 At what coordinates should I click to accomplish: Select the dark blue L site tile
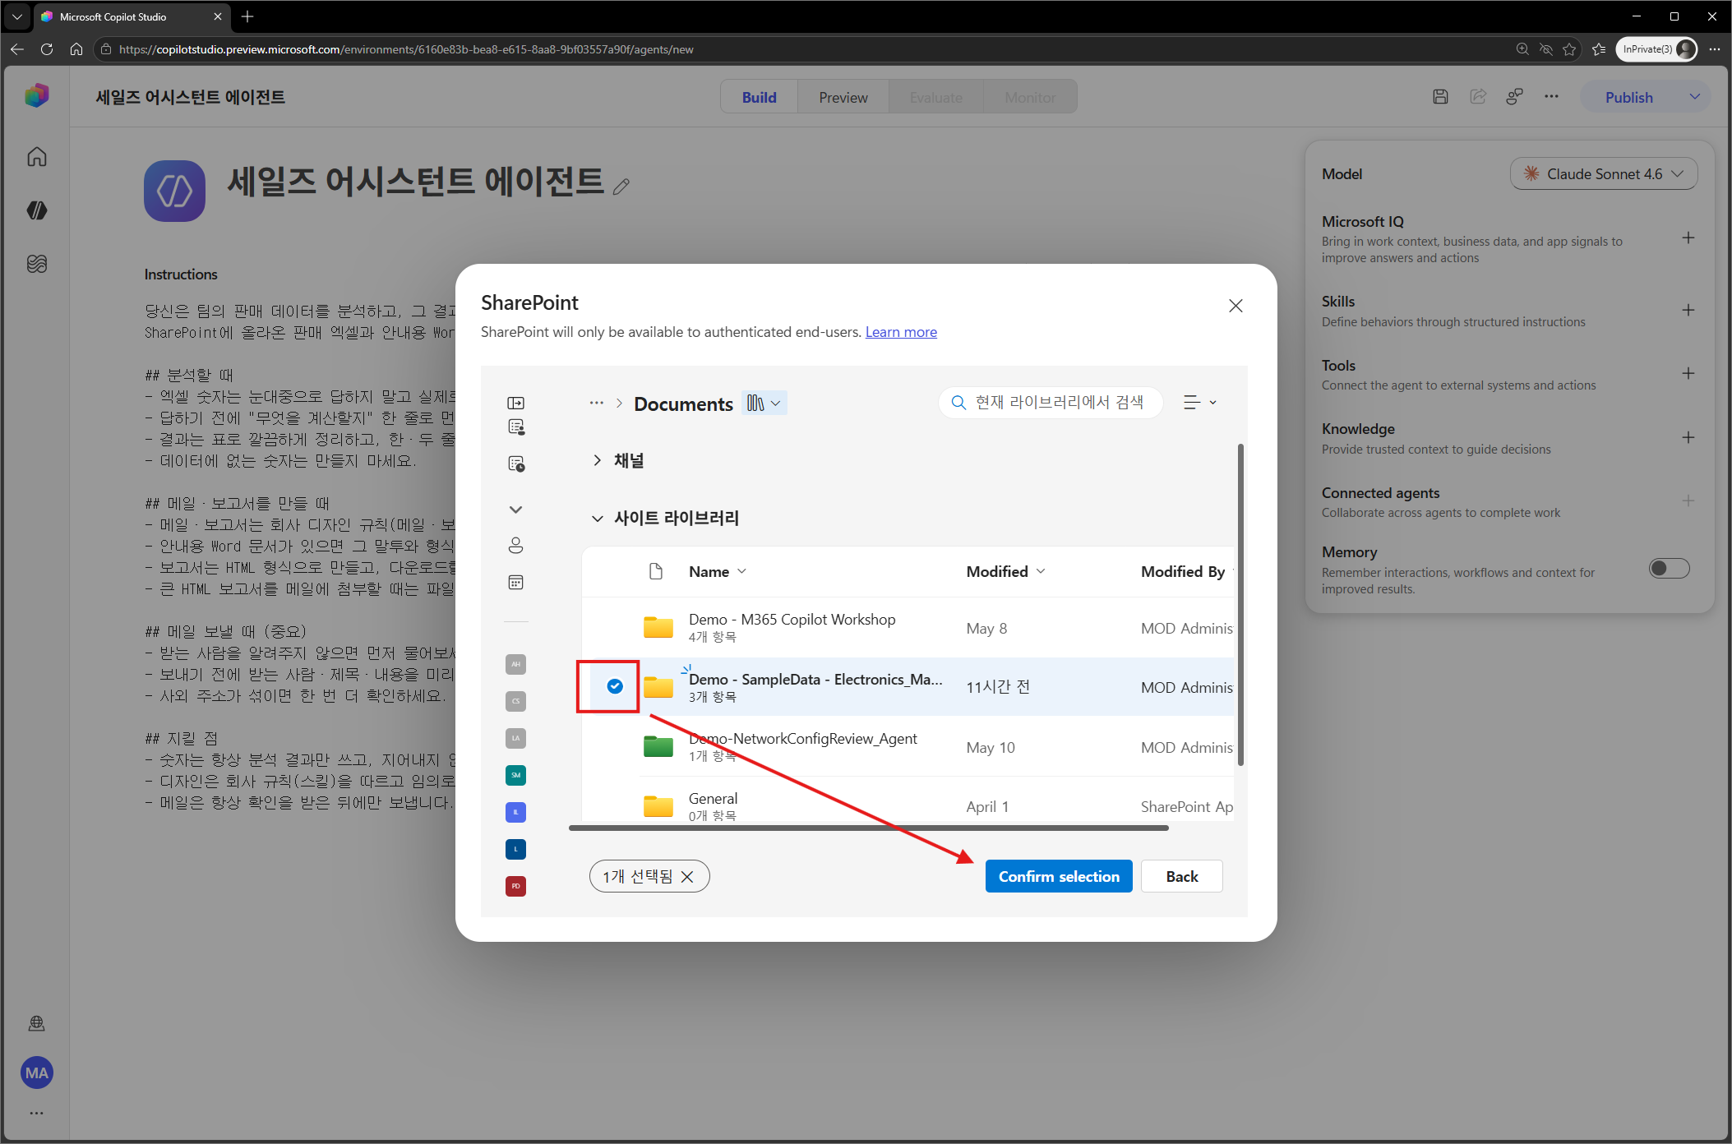(515, 849)
